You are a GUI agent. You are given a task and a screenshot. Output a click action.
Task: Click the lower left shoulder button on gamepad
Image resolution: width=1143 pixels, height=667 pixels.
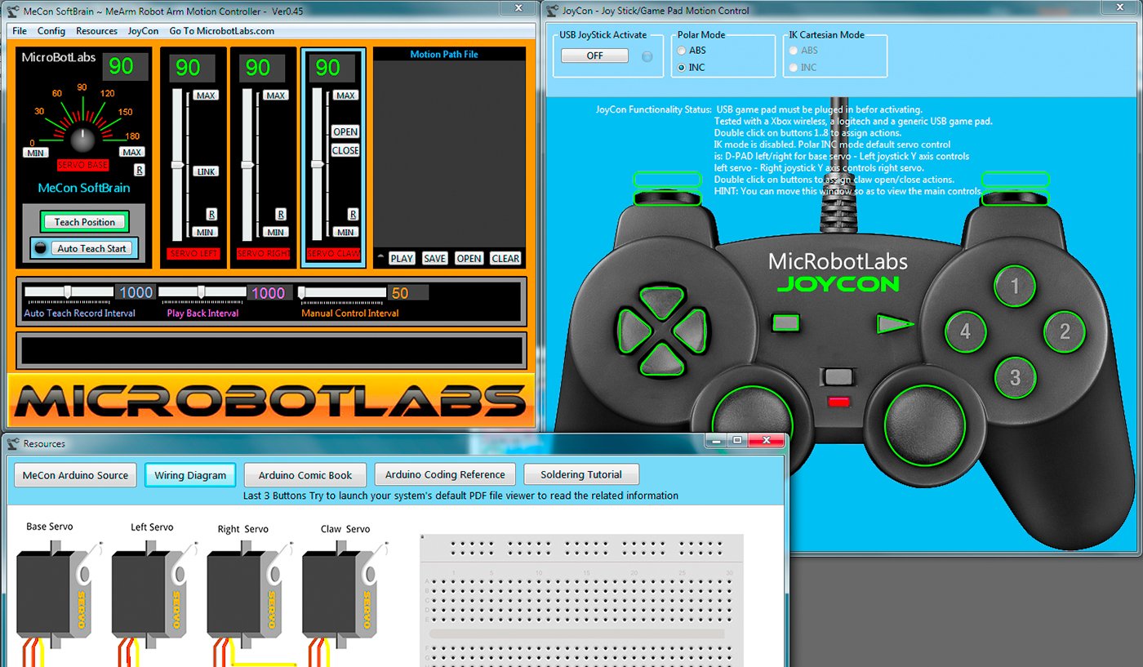[x=668, y=198]
